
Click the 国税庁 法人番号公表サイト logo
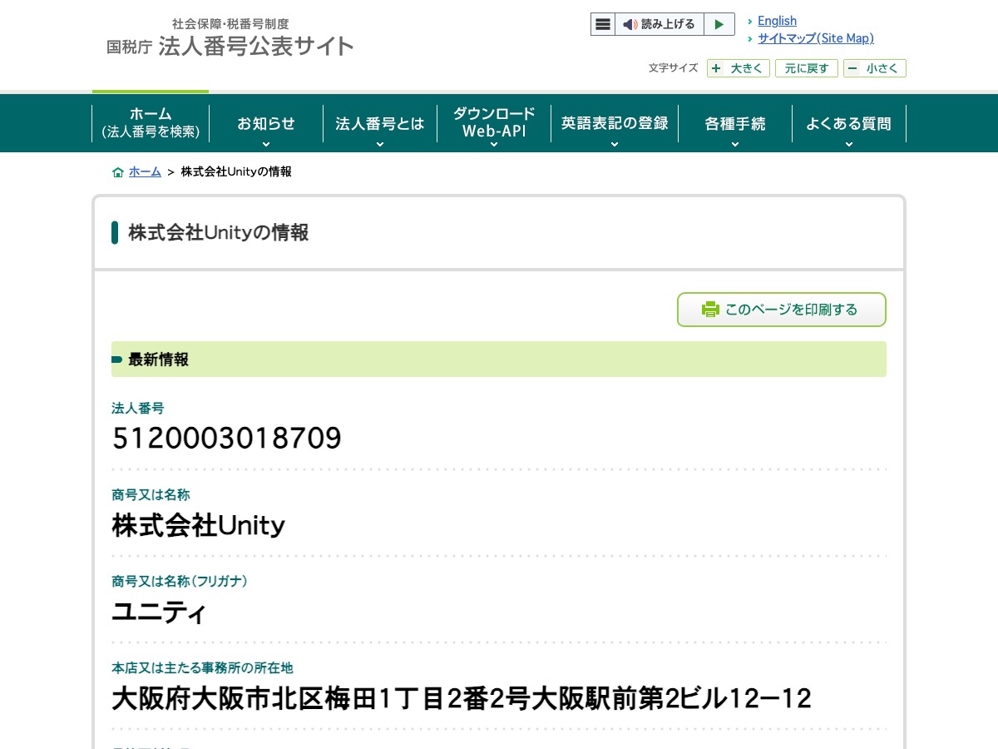pyautogui.click(x=230, y=38)
